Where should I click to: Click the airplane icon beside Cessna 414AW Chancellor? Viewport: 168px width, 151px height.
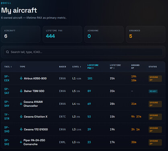pyautogui.click(x=21, y=104)
